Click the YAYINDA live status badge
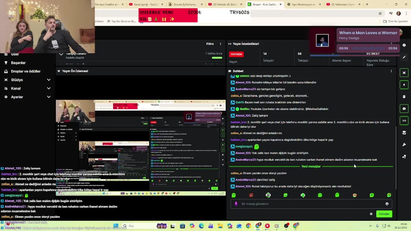This screenshot has width=411, height=231. tap(236, 54)
